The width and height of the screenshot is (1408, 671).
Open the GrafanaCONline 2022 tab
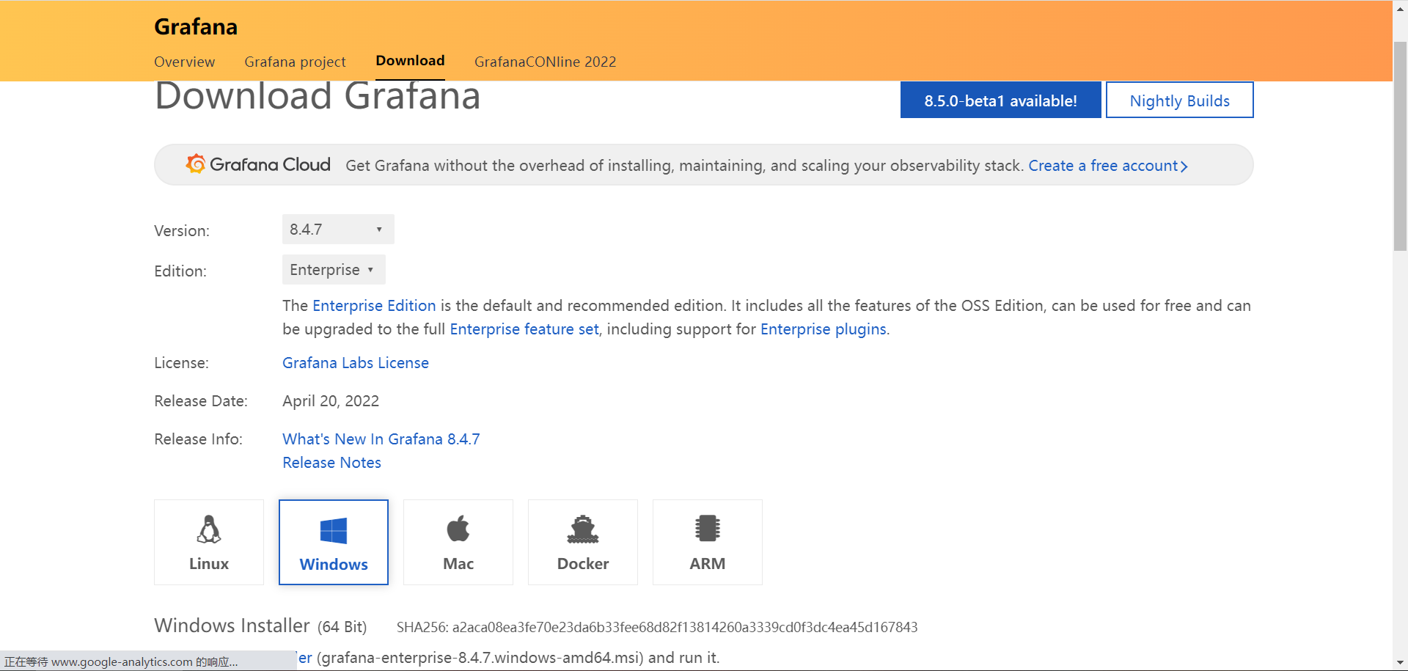point(545,62)
